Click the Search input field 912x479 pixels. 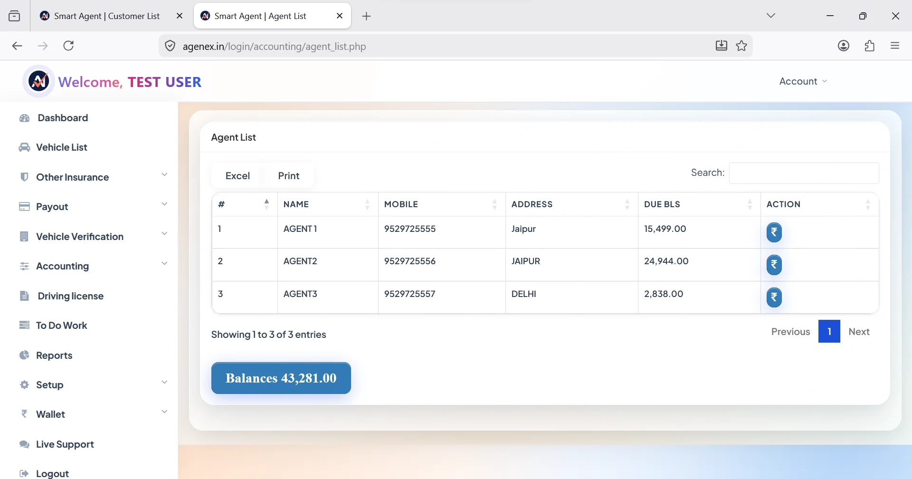click(x=804, y=173)
